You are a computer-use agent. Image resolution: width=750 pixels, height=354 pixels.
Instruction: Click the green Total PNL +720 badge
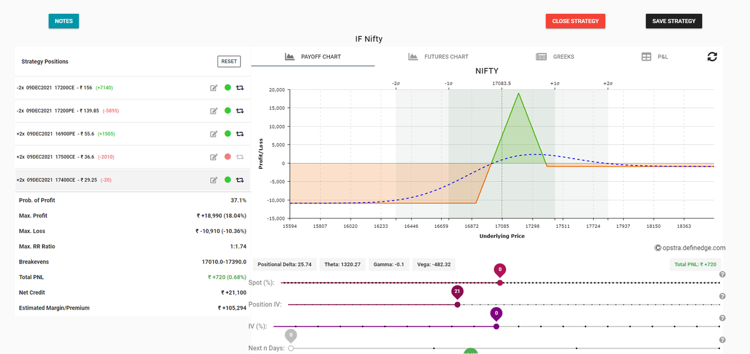[x=695, y=265]
